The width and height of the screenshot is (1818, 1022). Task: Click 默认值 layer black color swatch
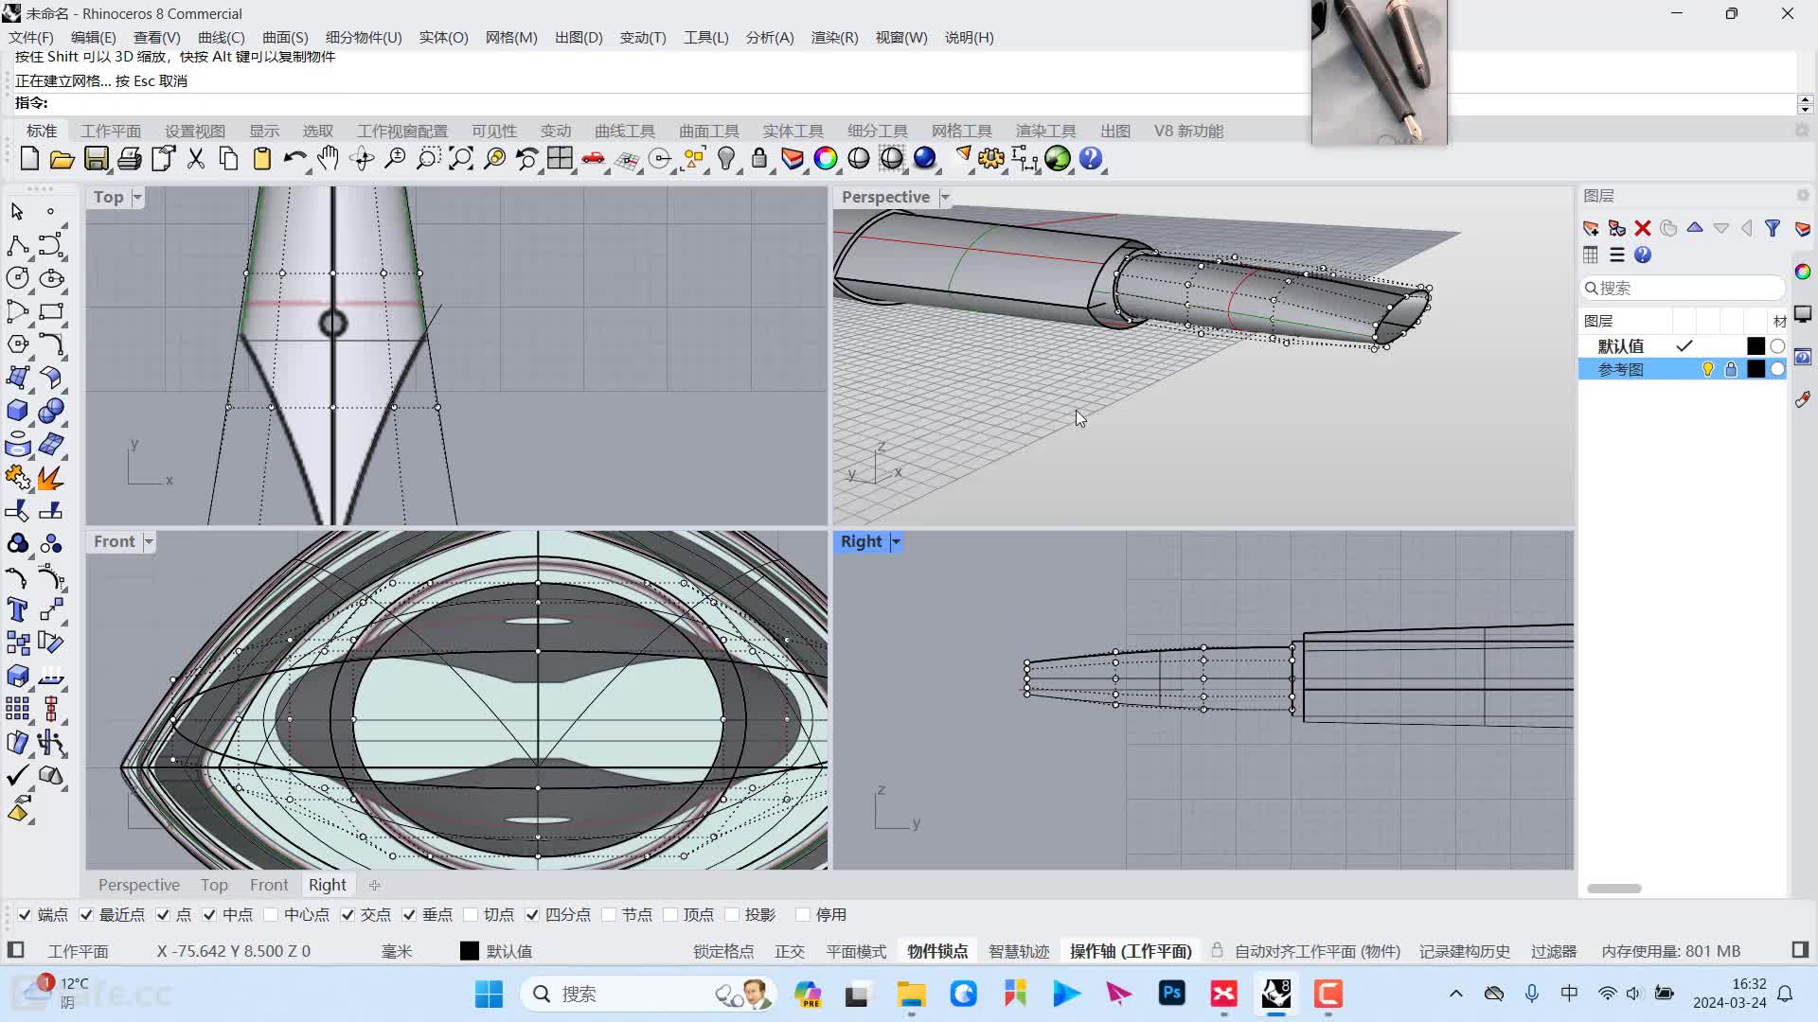click(1756, 346)
